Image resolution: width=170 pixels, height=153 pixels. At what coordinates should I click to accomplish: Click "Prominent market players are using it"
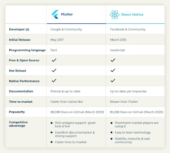pyautogui.click(x=137, y=125)
